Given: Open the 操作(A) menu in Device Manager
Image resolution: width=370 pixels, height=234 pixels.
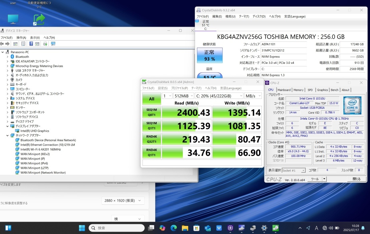Looking at the screenshot, I should pyautogui.click(x=21, y=37).
